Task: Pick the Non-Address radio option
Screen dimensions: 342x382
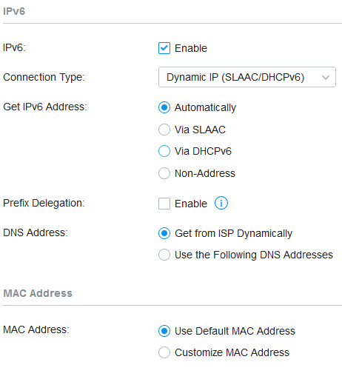Action: pyautogui.click(x=164, y=173)
